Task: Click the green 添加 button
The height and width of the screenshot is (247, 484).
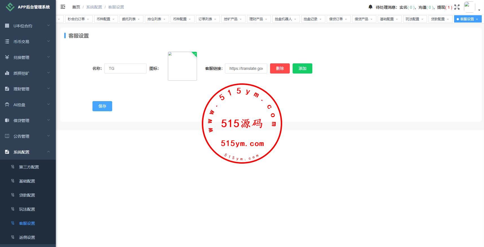Action: tap(302, 68)
